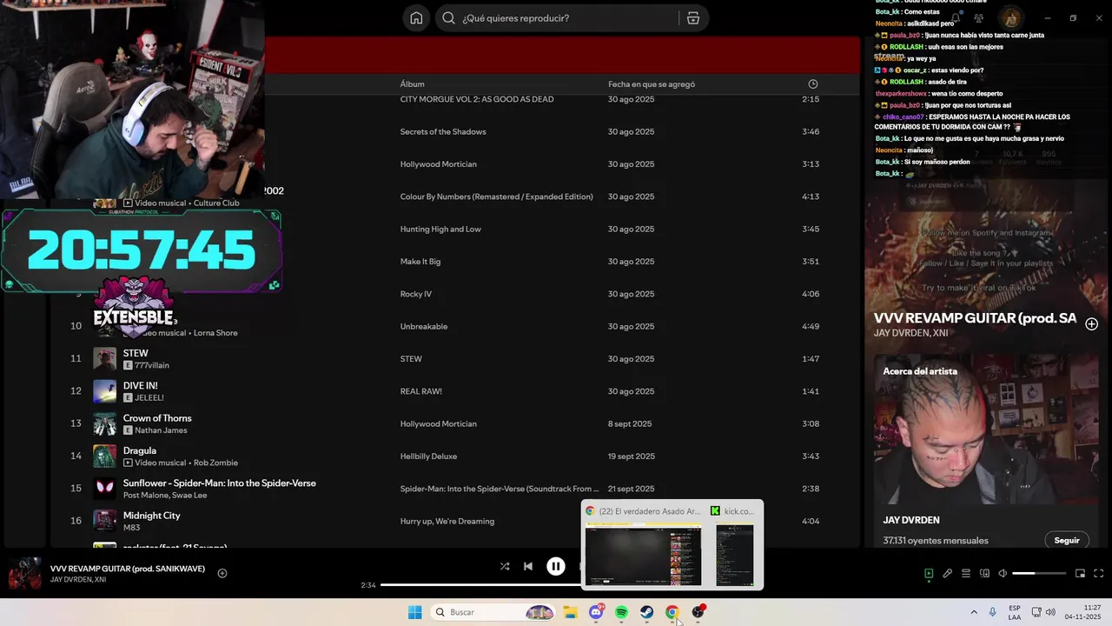The width and height of the screenshot is (1112, 626).
Task: Open album 'Hurry up, We're Dreaming'
Action: coord(447,522)
